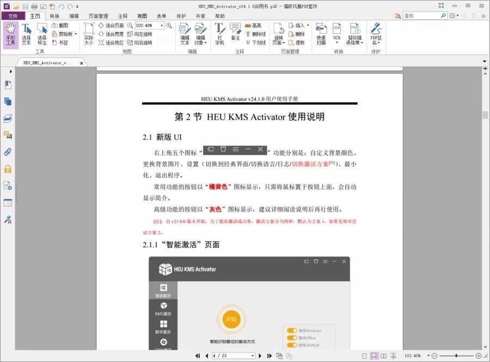Screen dimensions: 490x362
Task: Click 高亮 highlight button
Action: coord(253,26)
